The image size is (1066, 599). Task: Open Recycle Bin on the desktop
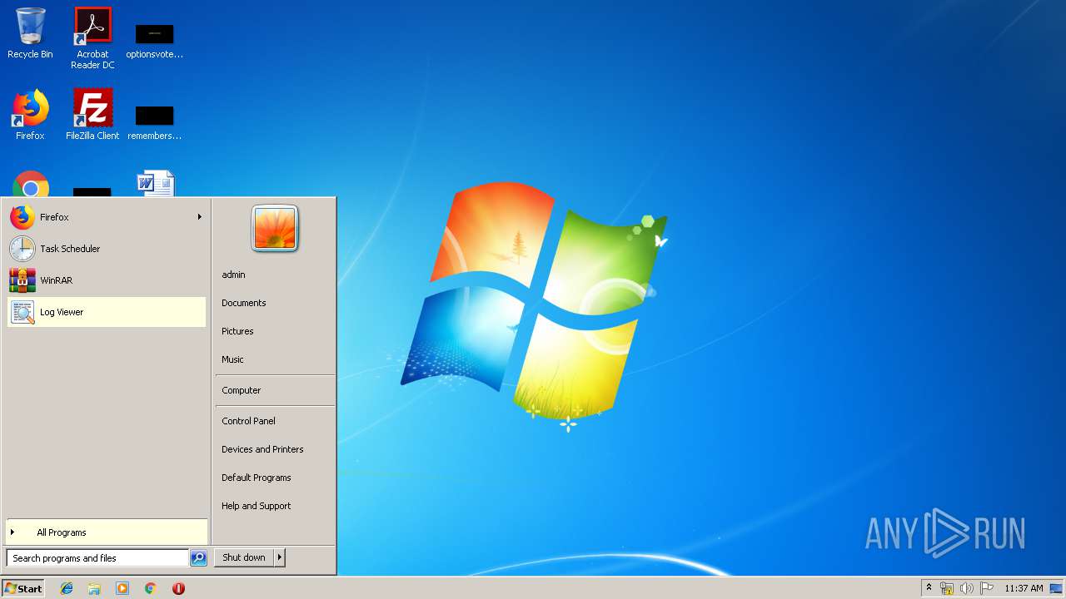tap(30, 33)
